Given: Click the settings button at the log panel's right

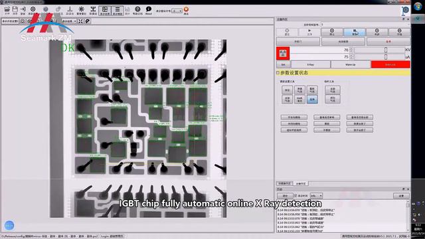Looking at the screenshot, I should click(x=401, y=196).
